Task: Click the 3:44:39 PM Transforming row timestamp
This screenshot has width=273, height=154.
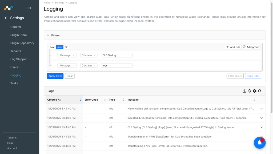Action: coord(62,146)
